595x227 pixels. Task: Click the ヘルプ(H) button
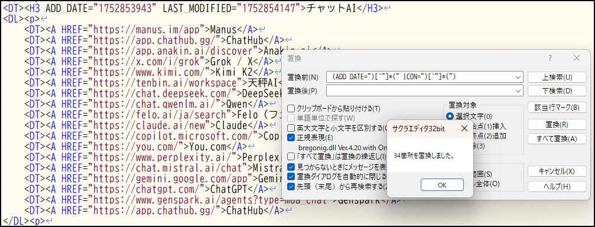click(x=557, y=186)
